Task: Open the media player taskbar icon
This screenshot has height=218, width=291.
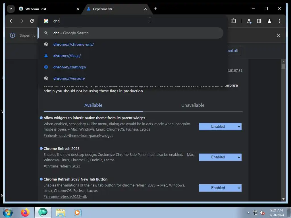Action: point(77,212)
